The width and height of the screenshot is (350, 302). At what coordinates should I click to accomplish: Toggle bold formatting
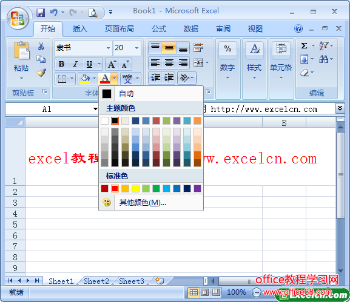point(62,64)
